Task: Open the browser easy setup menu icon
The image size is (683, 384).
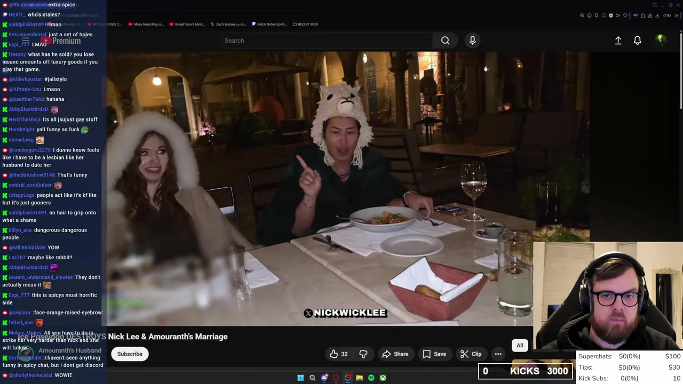Action: (677, 15)
